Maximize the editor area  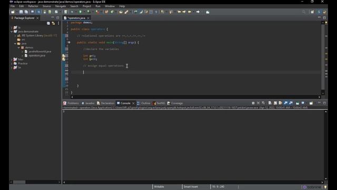tap(324, 17)
